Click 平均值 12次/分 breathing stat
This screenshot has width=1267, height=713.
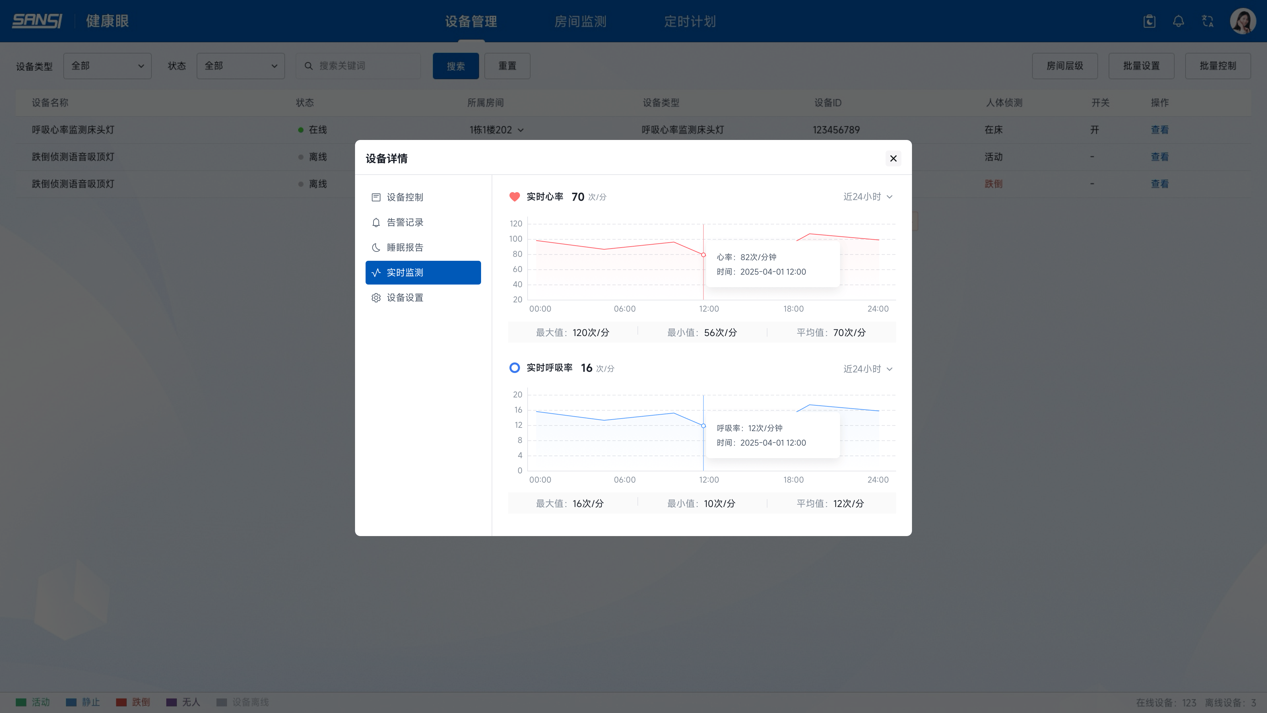830,503
